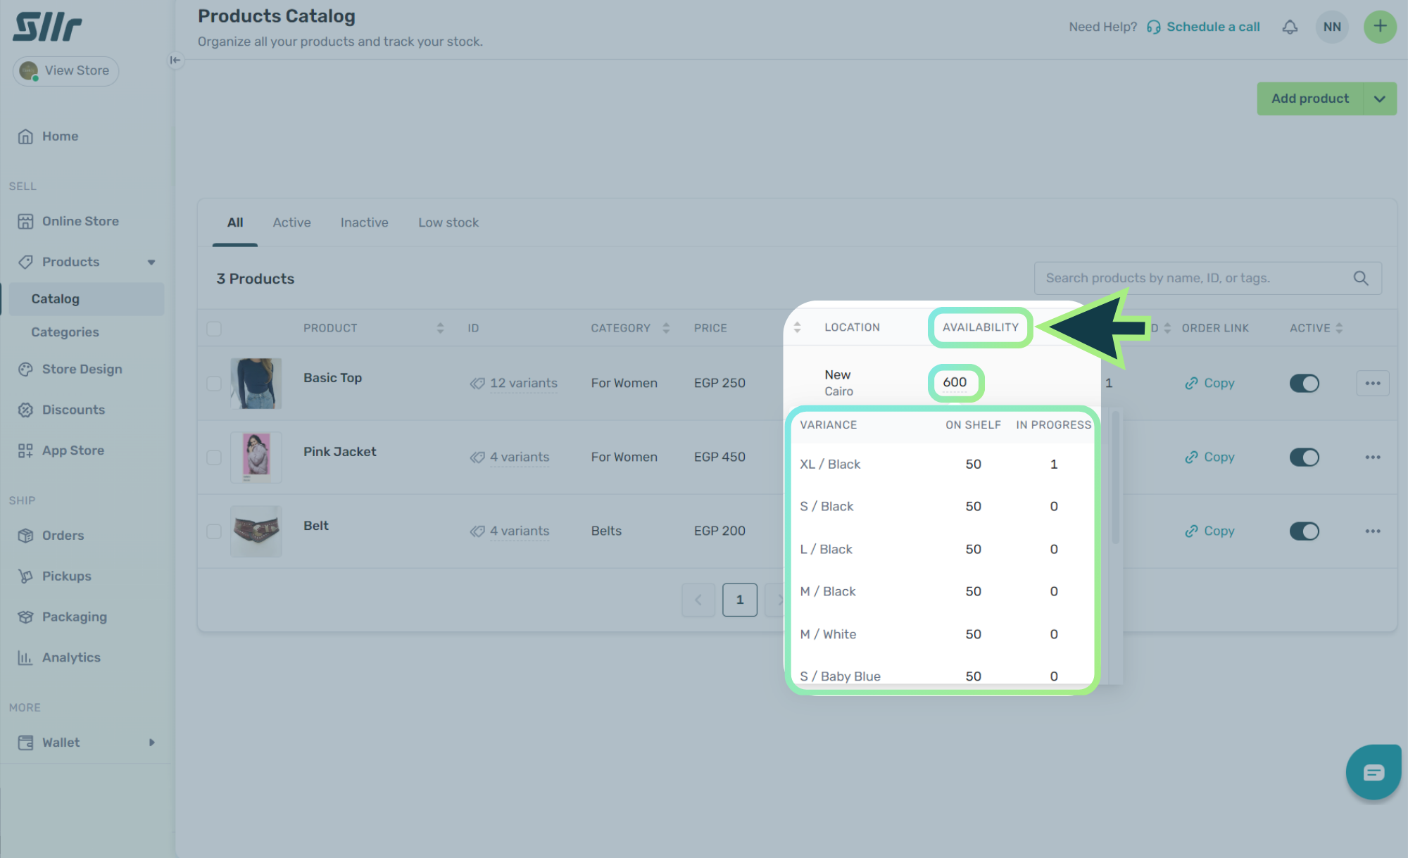Click the search magnifier icon
Viewport: 1408px width, 858px height.
(x=1361, y=278)
